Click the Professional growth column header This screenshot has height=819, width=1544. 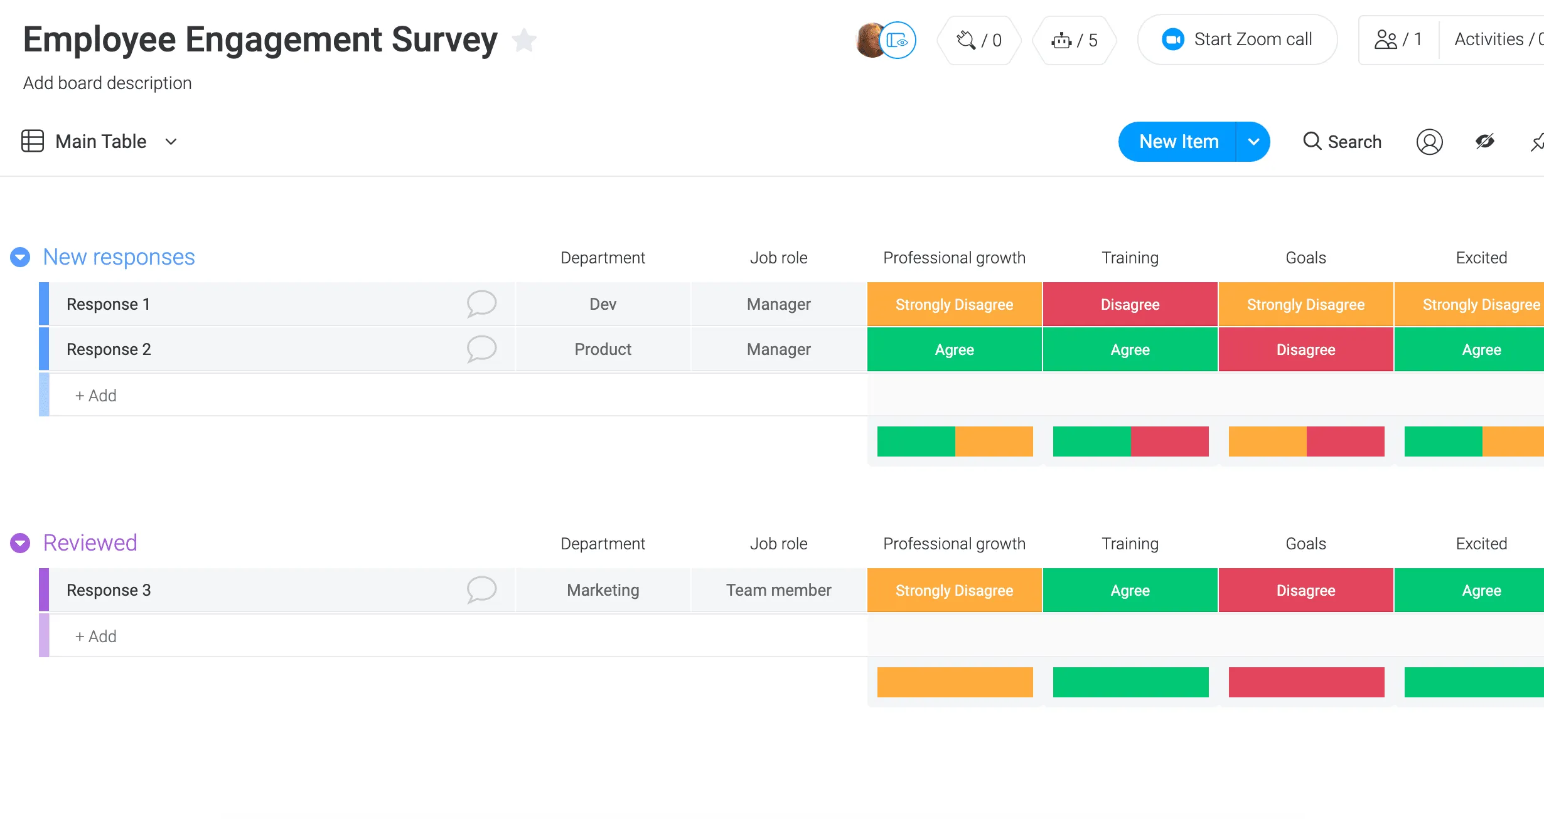point(954,258)
